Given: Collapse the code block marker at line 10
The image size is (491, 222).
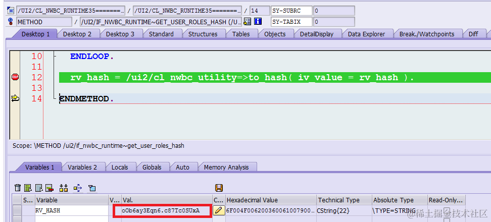Looking at the screenshot, I should coord(55,57).
